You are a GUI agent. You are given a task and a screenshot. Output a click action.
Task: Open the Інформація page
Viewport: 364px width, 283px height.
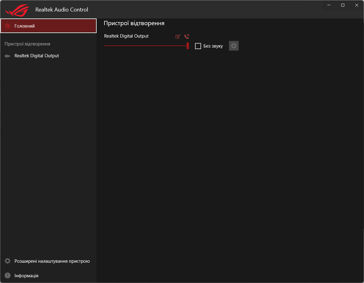coord(48,275)
